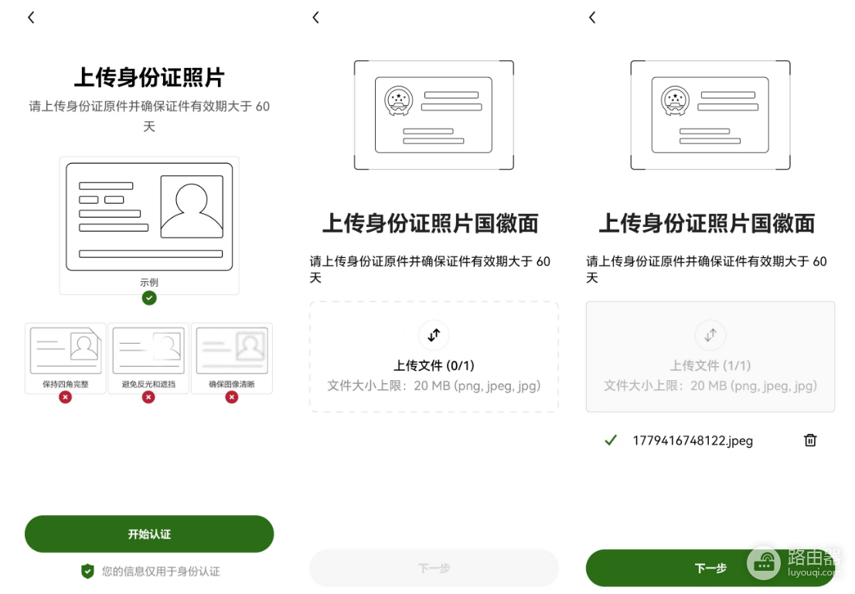
Task: Tap the green 下一步 button on right screen
Action: 710,569
